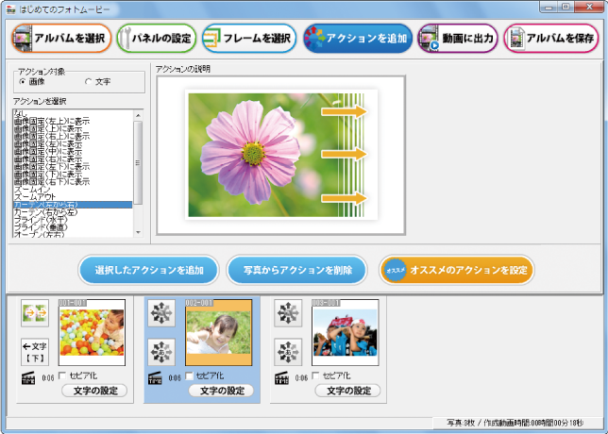Click the text action icon on the second photo
Screen dimensions: 608x434
coord(160,352)
